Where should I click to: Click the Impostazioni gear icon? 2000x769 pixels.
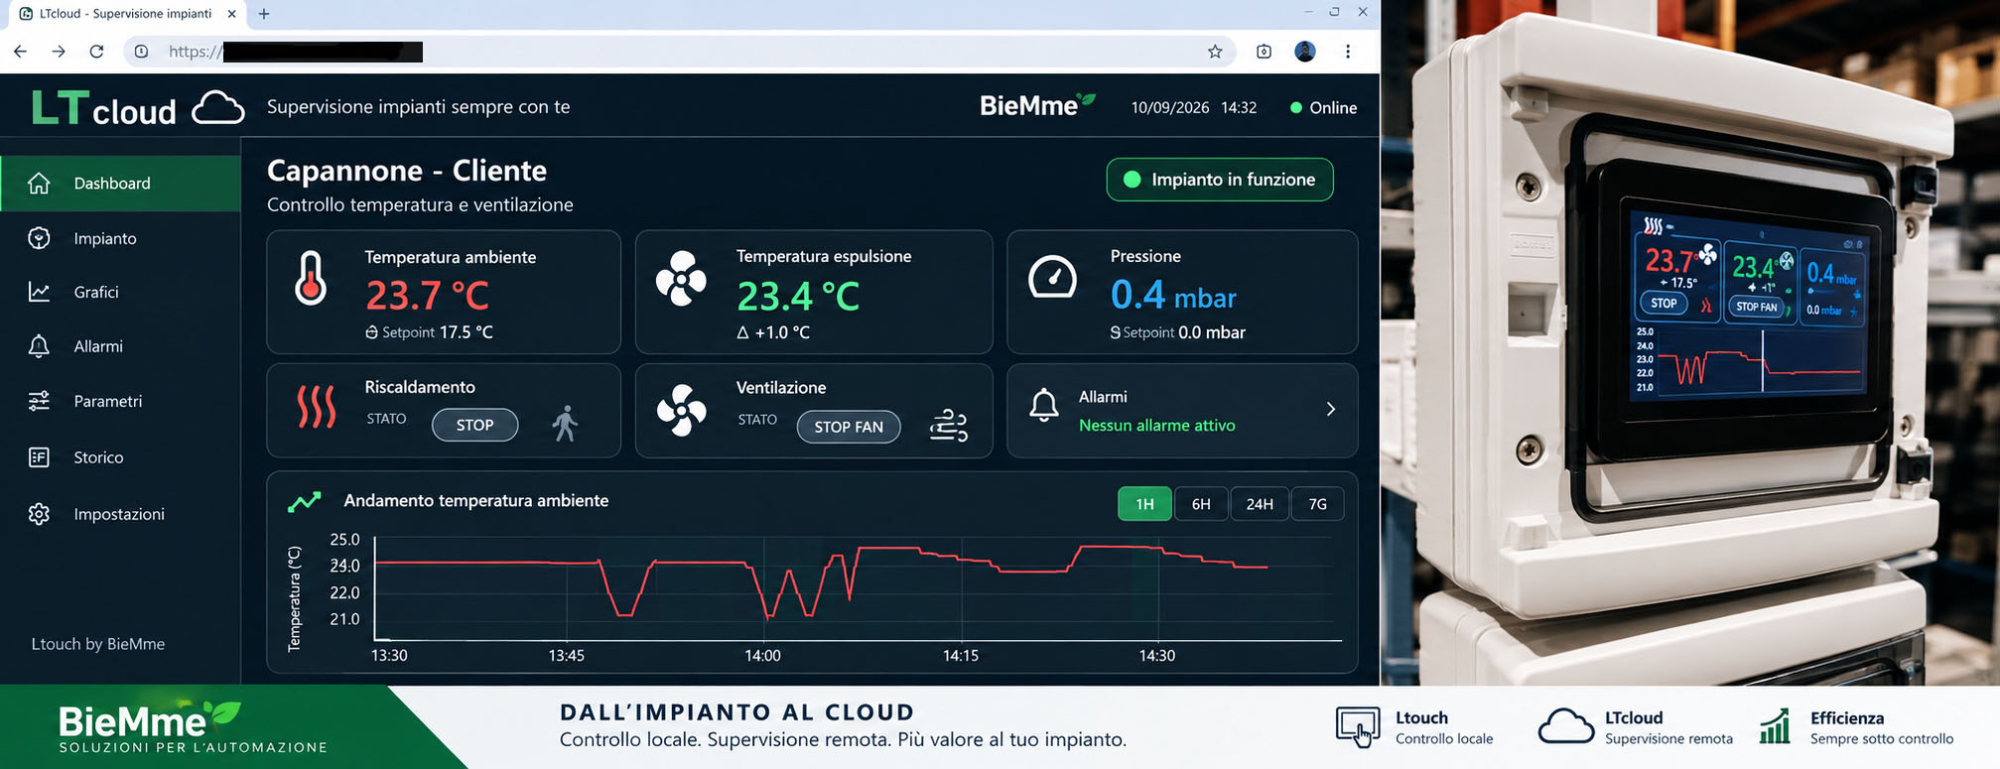[39, 514]
